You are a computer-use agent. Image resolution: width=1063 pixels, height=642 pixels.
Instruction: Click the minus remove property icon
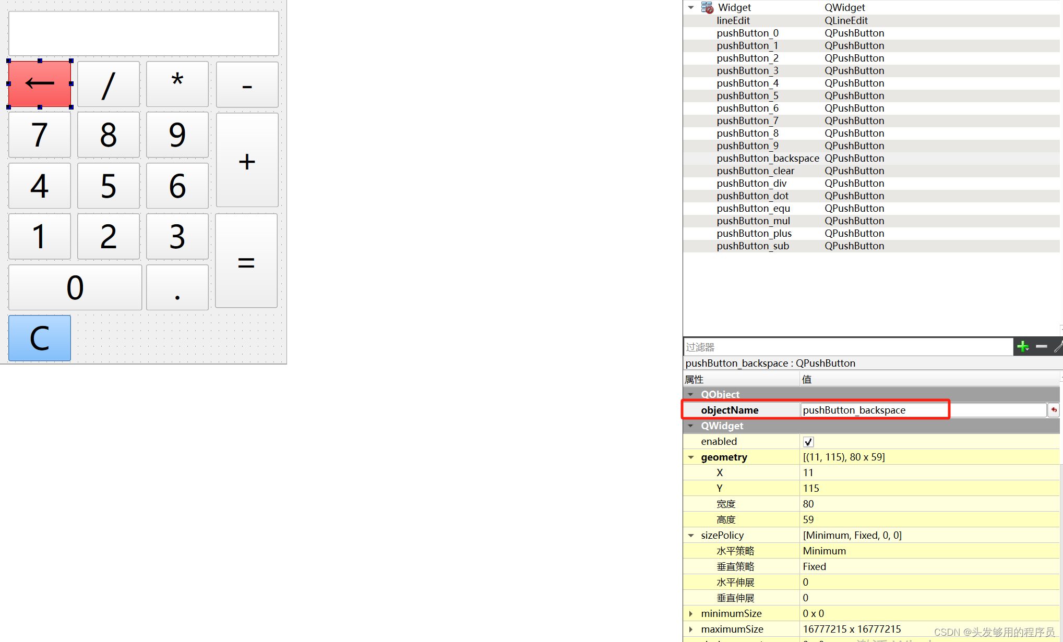1042,346
